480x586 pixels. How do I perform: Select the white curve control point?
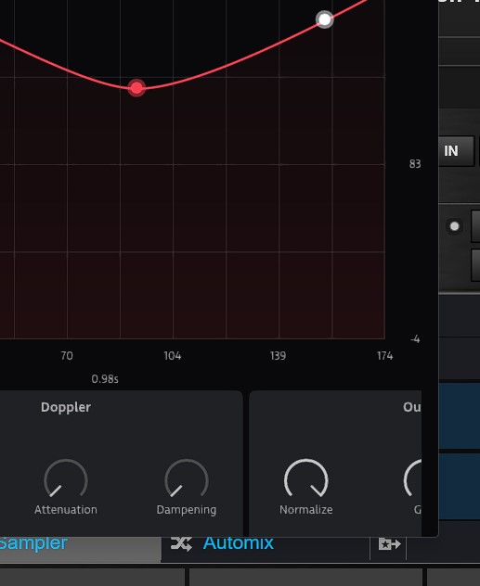tap(324, 19)
